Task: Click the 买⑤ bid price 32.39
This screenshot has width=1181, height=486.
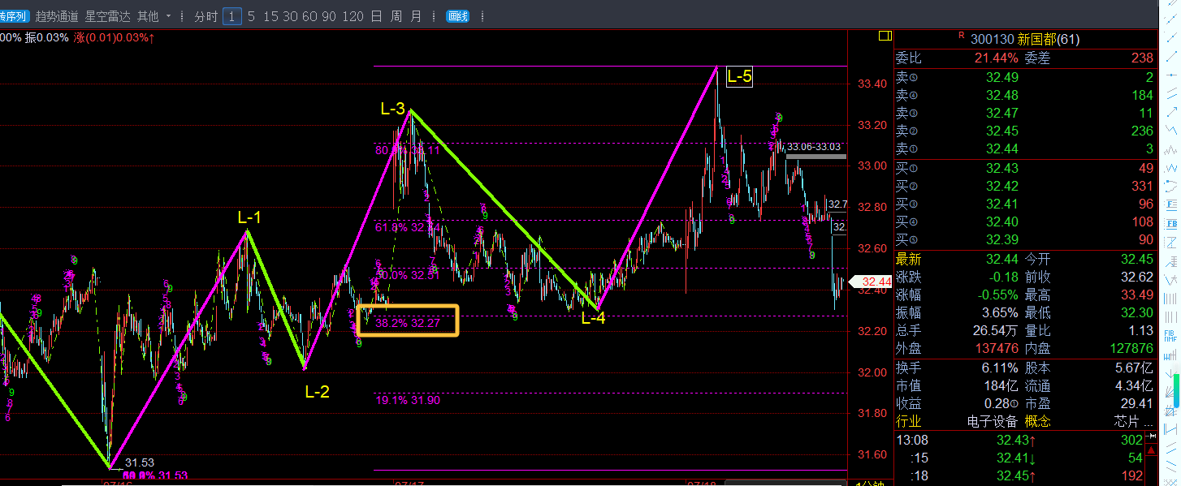Action: click(1001, 239)
